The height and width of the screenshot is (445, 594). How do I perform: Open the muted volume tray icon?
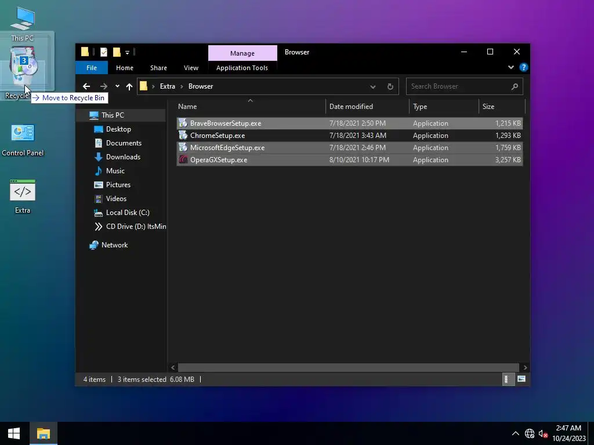pyautogui.click(x=543, y=433)
